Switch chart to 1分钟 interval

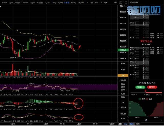[x=4, y=3]
